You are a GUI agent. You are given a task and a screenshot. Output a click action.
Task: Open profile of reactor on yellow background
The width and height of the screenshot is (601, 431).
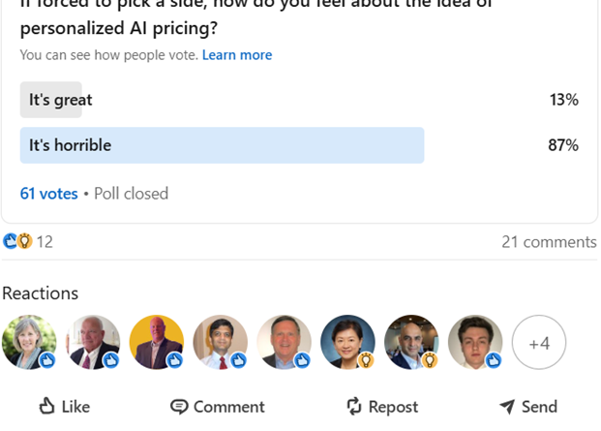(157, 342)
